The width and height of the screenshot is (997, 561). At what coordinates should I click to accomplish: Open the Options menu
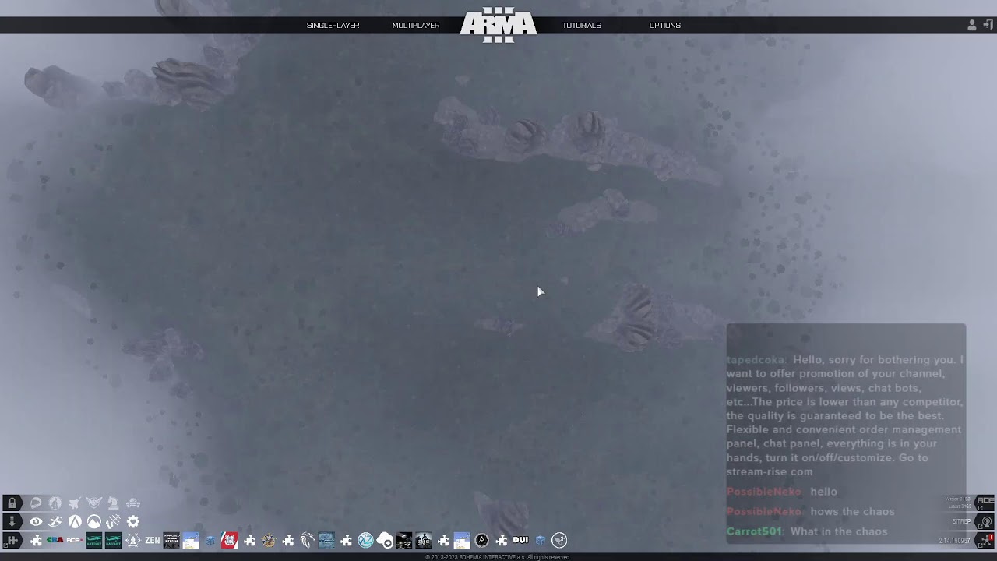tap(665, 26)
